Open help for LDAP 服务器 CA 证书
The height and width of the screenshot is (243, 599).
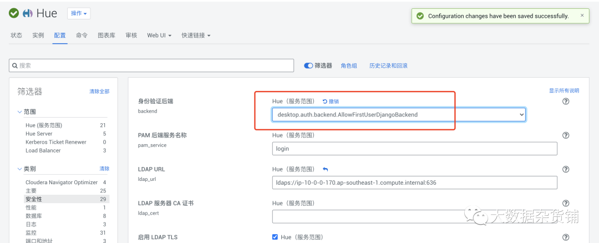click(566, 203)
